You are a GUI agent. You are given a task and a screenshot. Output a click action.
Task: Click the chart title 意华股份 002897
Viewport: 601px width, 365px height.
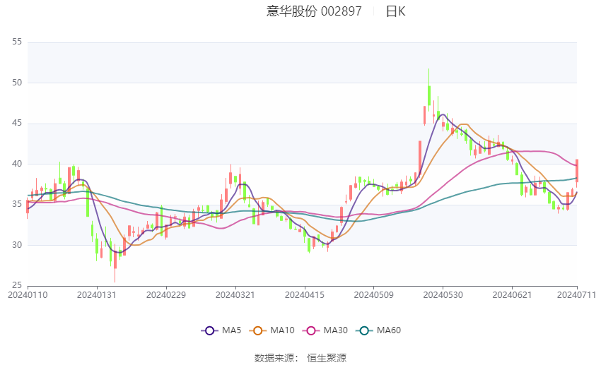(314, 11)
